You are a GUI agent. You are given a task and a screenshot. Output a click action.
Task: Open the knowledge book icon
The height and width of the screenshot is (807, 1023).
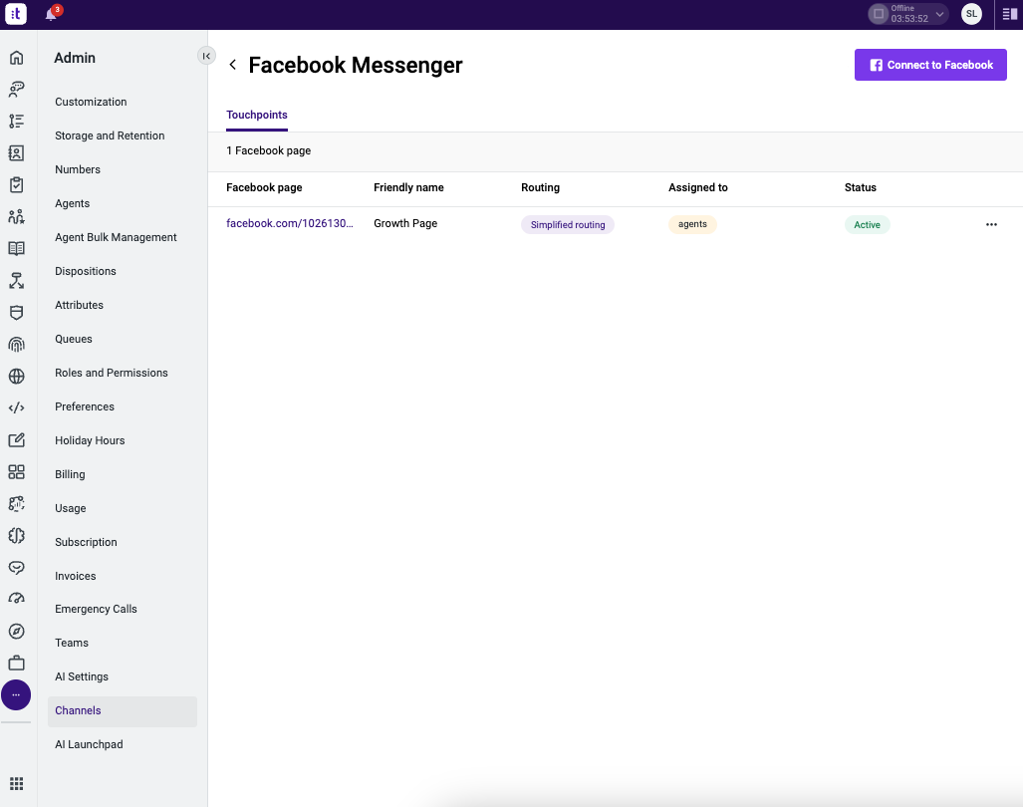click(16, 248)
